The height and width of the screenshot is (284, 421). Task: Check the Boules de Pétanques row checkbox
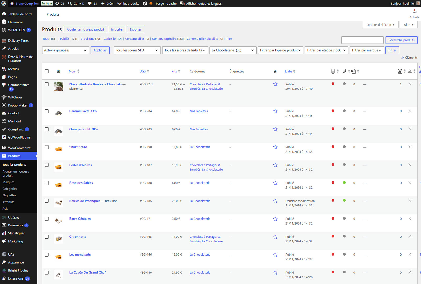(47, 201)
